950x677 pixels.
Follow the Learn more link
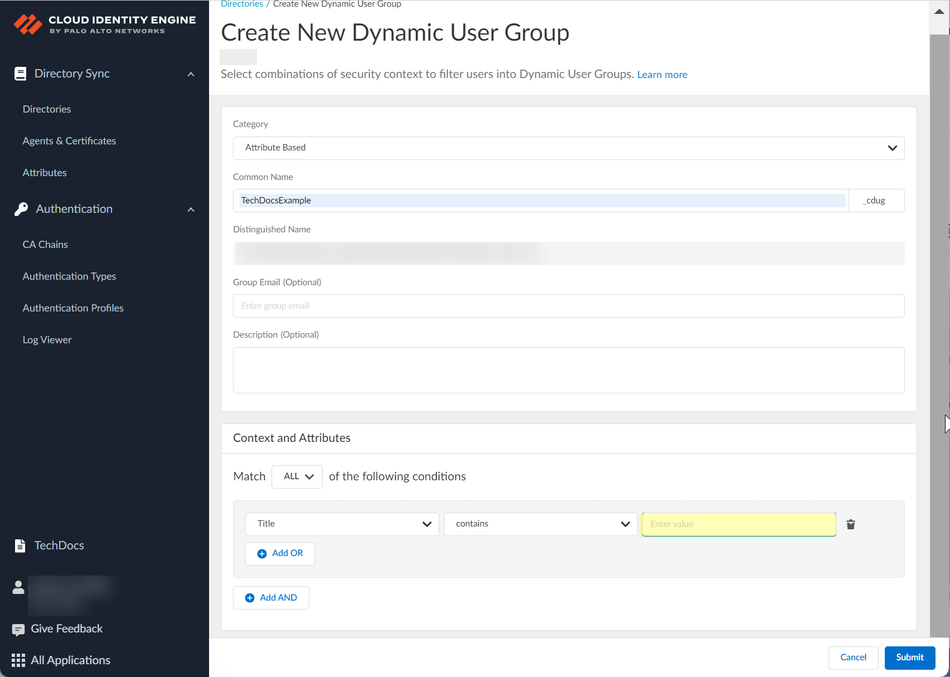click(x=662, y=75)
